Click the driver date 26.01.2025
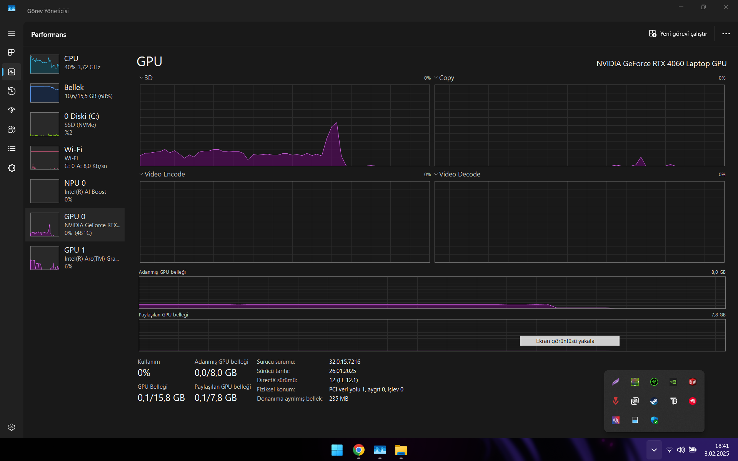Image resolution: width=738 pixels, height=461 pixels. [343, 371]
